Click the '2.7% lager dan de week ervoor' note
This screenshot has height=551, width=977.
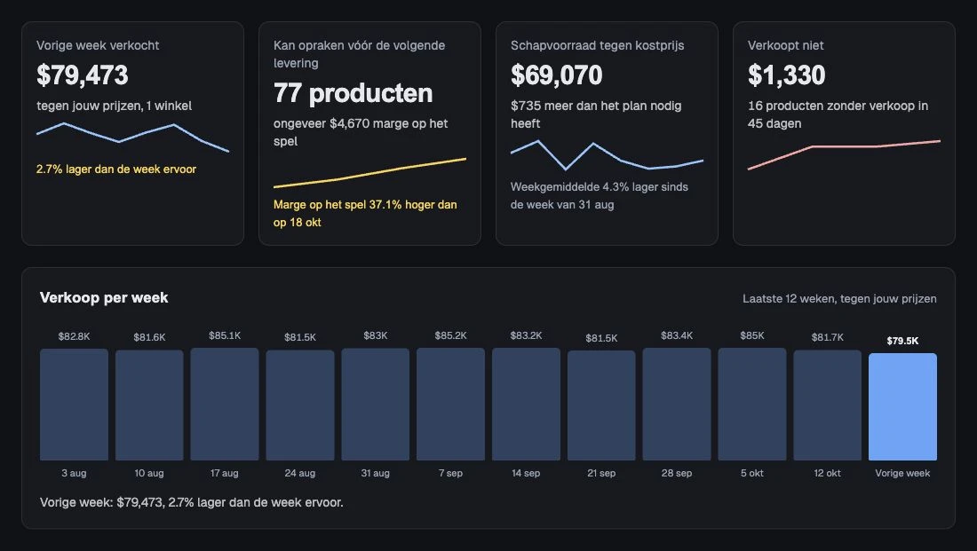115,169
